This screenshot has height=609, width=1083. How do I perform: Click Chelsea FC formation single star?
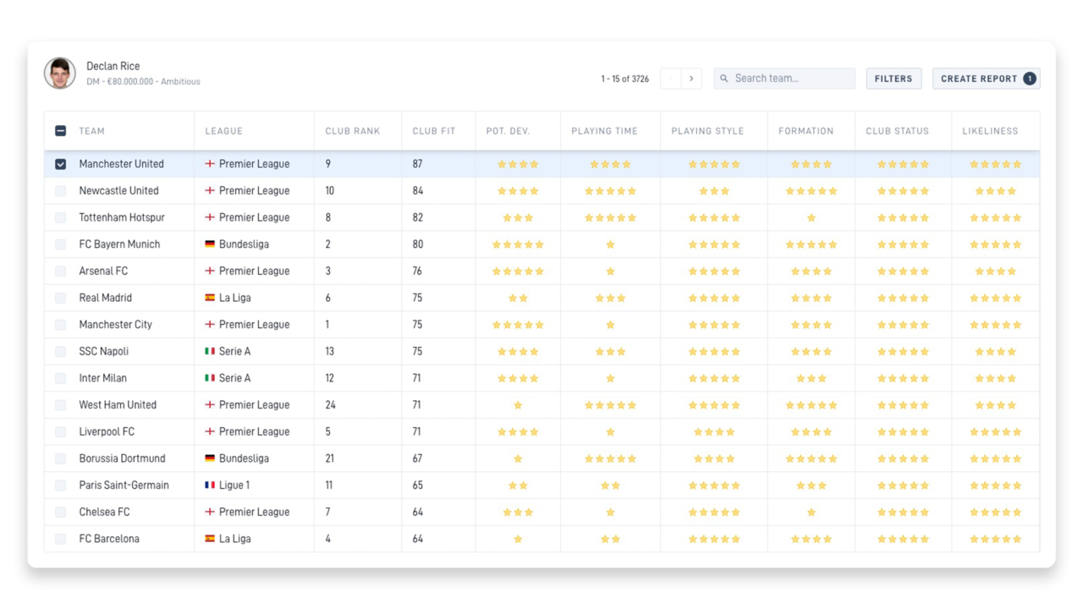pos(811,512)
